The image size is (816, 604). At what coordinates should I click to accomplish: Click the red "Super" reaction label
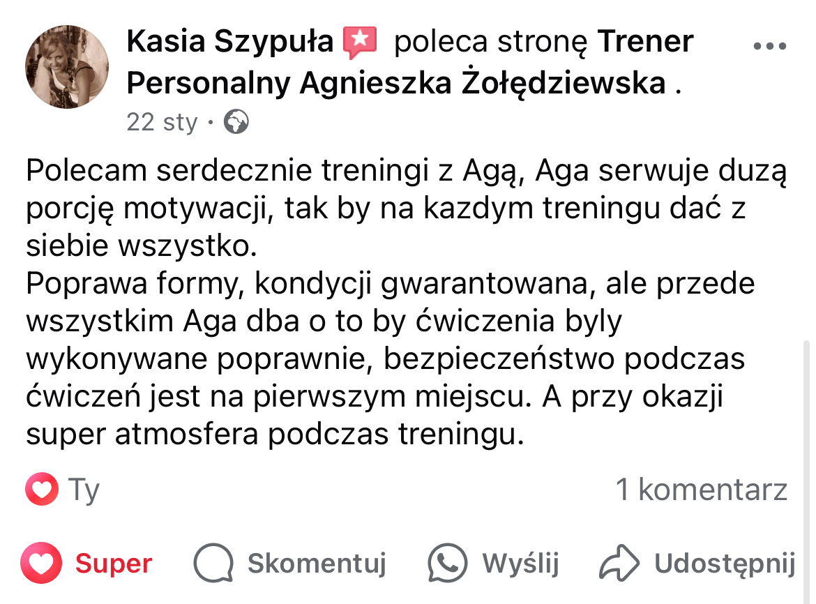[x=114, y=564]
